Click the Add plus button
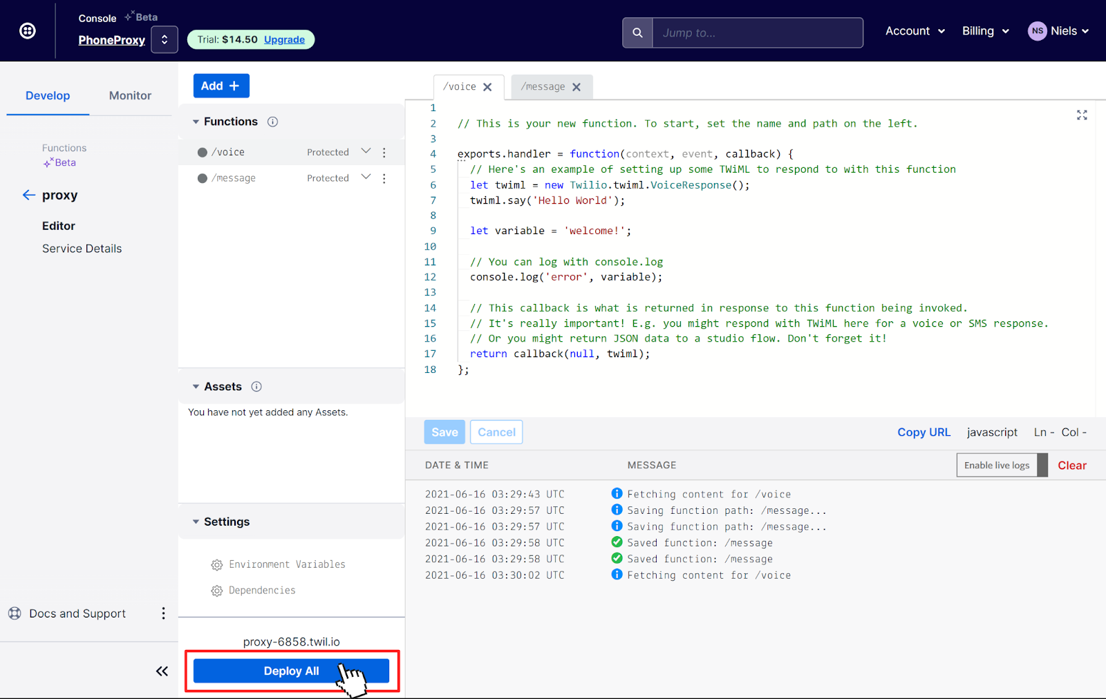The height and width of the screenshot is (699, 1106). 221,86
